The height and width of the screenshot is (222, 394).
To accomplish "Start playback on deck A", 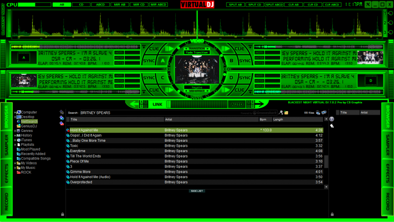I will coord(170,49).
